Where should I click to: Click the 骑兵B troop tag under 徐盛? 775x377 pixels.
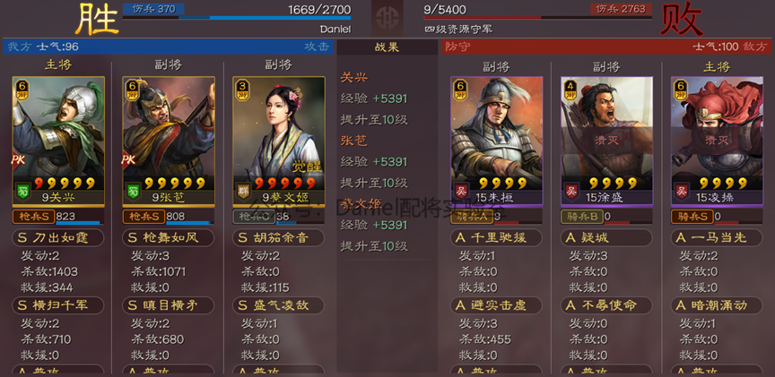tap(581, 216)
